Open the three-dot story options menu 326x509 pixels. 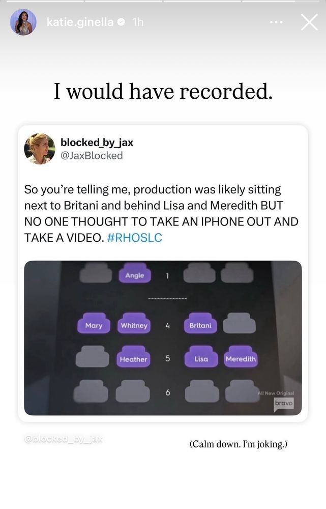(x=276, y=22)
